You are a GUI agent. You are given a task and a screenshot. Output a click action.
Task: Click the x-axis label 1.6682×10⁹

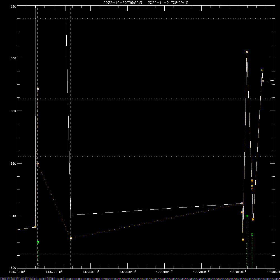point(238,272)
